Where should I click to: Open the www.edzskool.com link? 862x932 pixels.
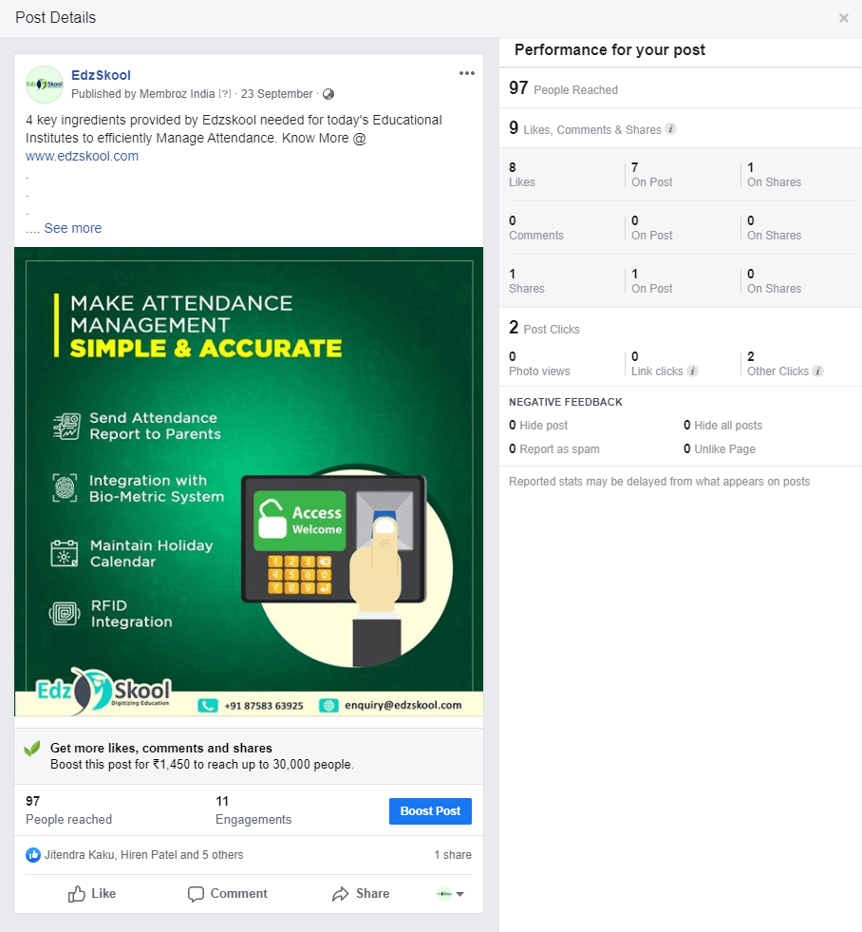[x=82, y=156]
